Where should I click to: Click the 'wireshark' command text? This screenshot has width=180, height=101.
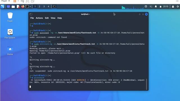coord(39,78)
